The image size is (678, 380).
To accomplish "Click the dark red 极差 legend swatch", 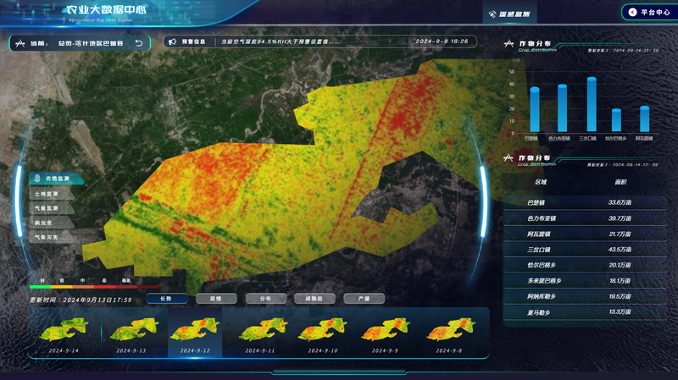I will click(x=126, y=287).
